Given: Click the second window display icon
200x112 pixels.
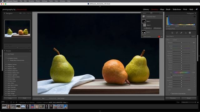Looking at the screenshot, I should pos(7,102).
